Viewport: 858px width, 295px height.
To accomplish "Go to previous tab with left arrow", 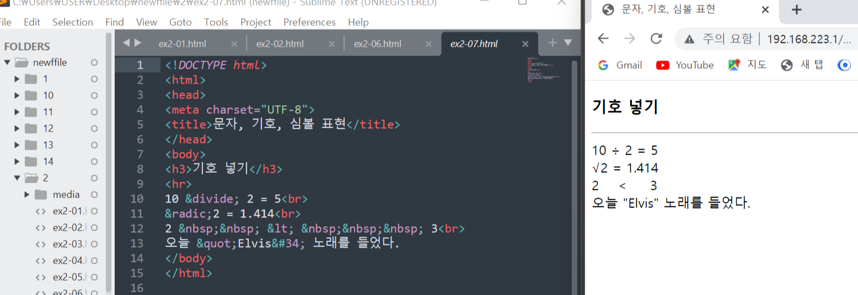I will click(x=126, y=43).
